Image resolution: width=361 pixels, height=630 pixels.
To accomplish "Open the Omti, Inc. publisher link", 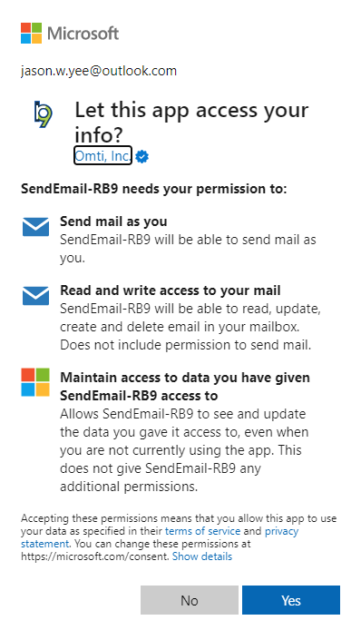I will point(102,155).
